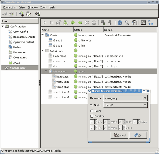Click the Days spinner arrows
The height and width of the screenshot is (155, 160).
(x=138, y=122)
